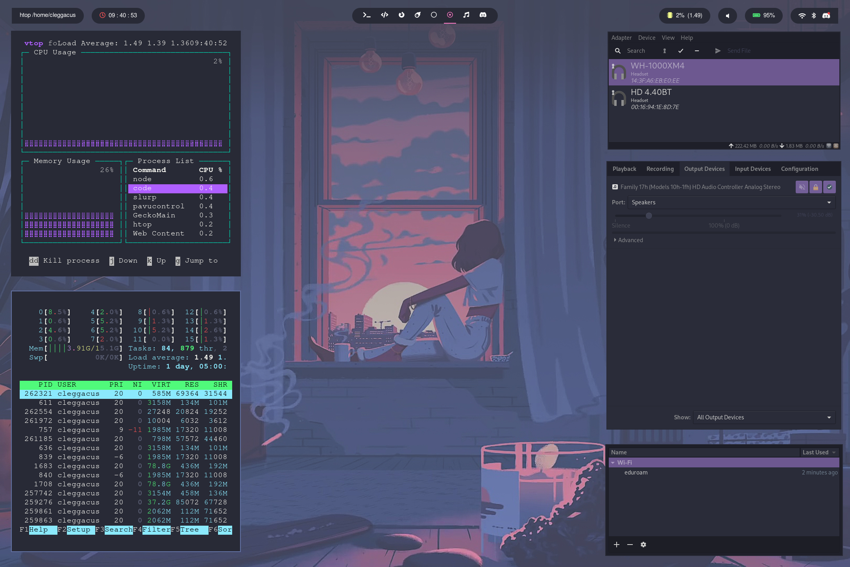Open the Port Speakers dropdown

(731, 202)
